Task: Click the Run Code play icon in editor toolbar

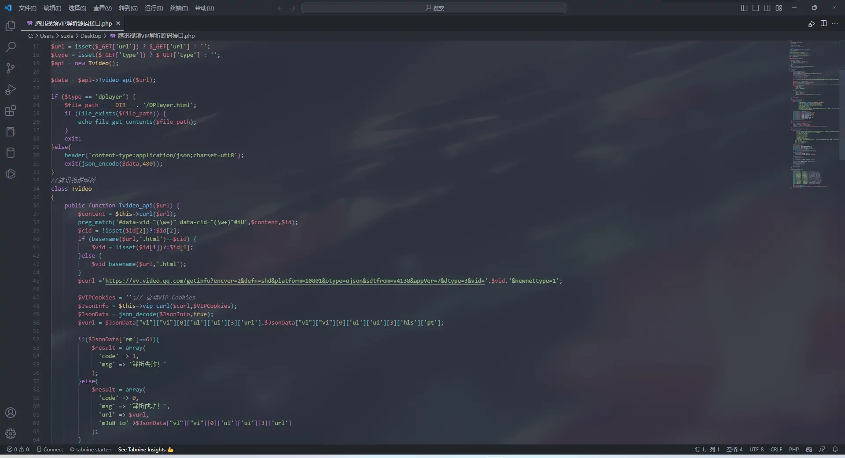Action: 812,23
